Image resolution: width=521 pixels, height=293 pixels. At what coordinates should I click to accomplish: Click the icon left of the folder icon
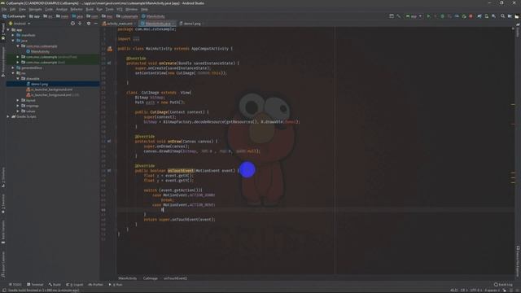tap(510, 16)
